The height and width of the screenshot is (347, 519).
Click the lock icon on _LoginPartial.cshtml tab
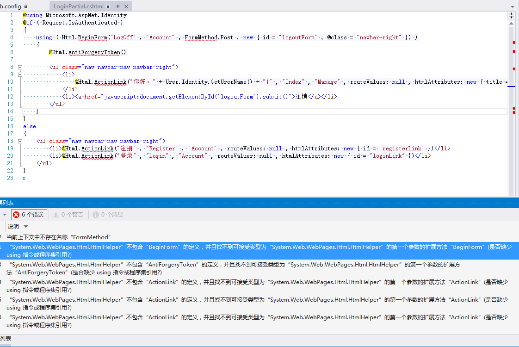point(108,6)
